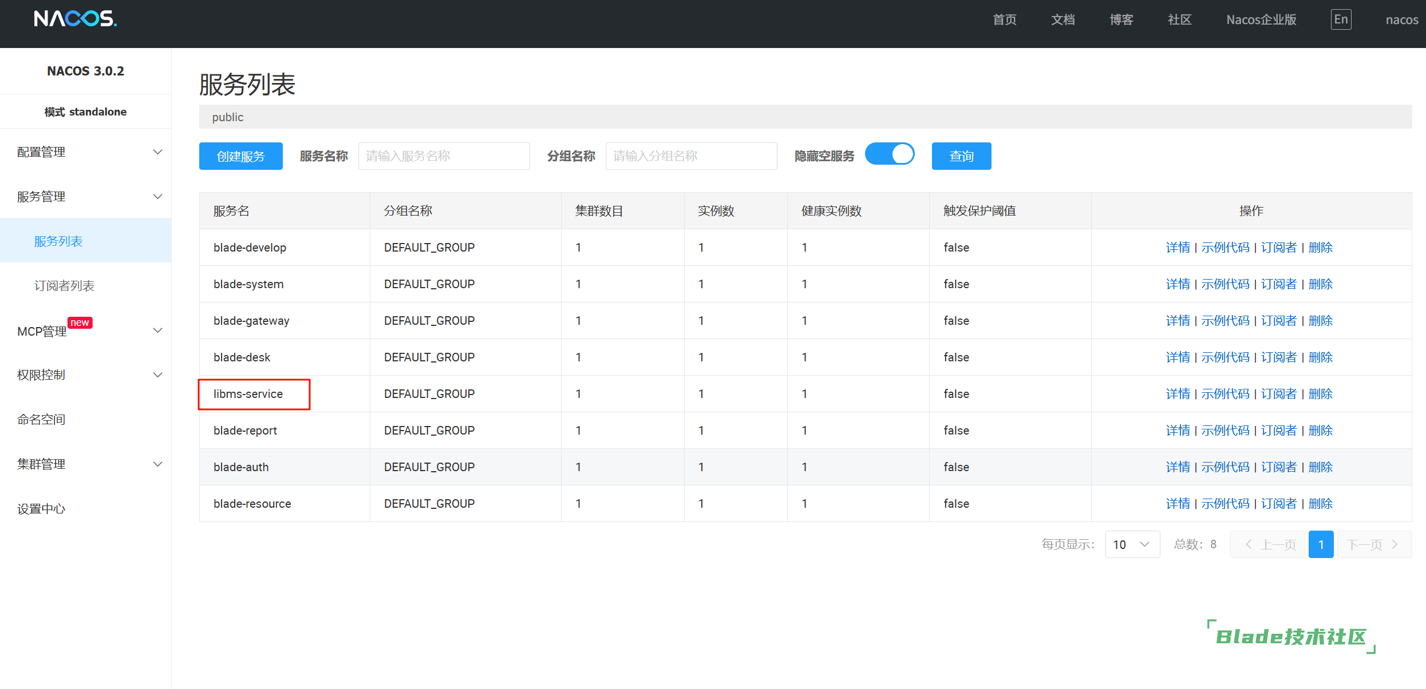Go to previous page with 上一页
The height and width of the screenshot is (689, 1426).
(x=1268, y=544)
